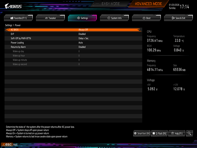
Task: Click the AORUS logo
Action: coord(13,6)
